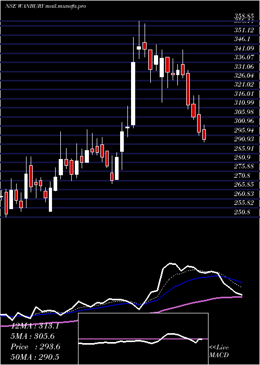The height and width of the screenshot is (365, 260).
Task: Click the 331.06 price axis label
Action: coord(243,67)
